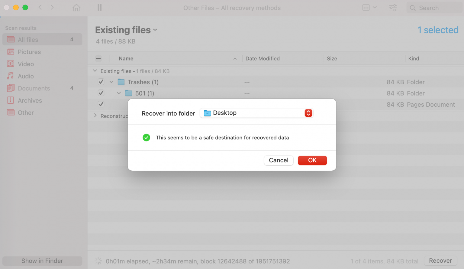Screen dimensions: 464x269
Task: Select the Video category icon
Action: pos(10,64)
